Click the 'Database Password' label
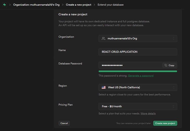 (x=70, y=64)
